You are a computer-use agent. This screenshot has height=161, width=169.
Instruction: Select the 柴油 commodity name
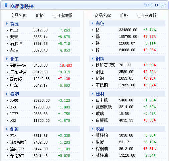14,50
